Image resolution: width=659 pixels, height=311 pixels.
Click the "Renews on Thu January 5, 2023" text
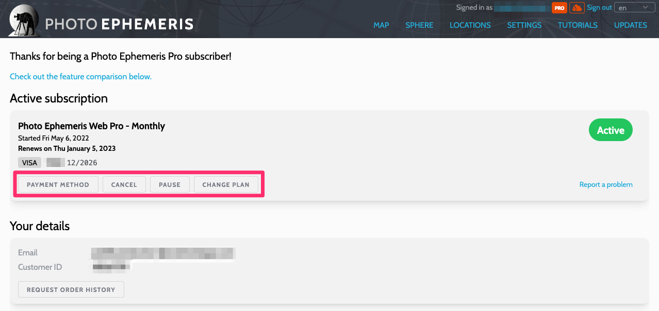pyautogui.click(x=67, y=148)
